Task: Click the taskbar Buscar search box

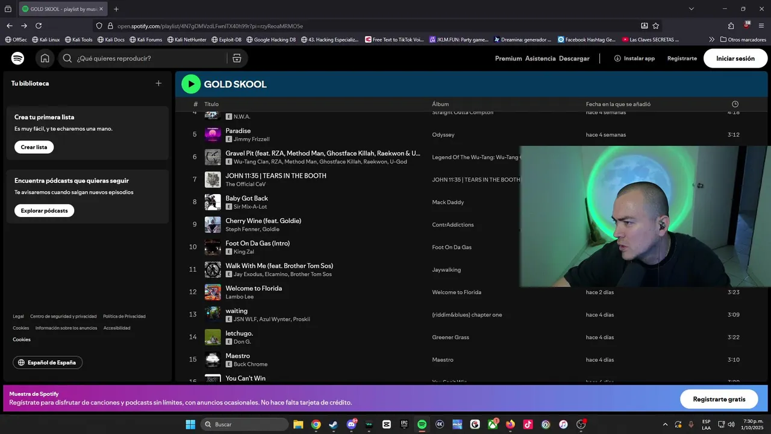Action: (x=245, y=424)
